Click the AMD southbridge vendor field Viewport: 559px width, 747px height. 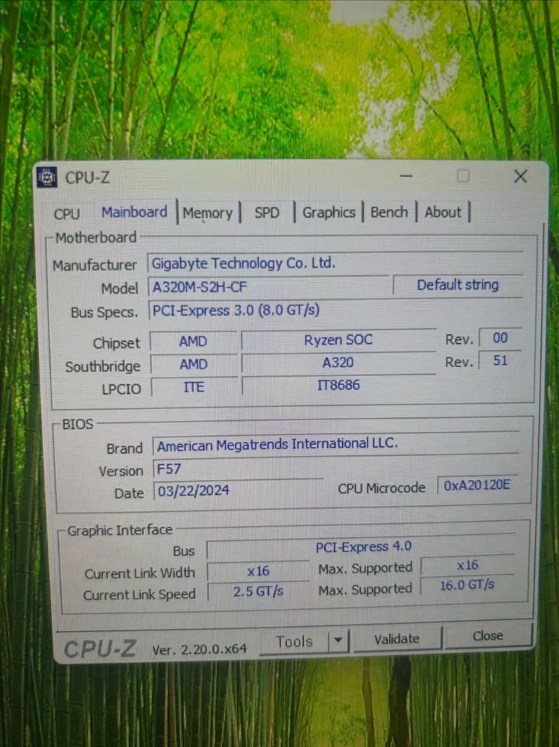click(x=194, y=364)
